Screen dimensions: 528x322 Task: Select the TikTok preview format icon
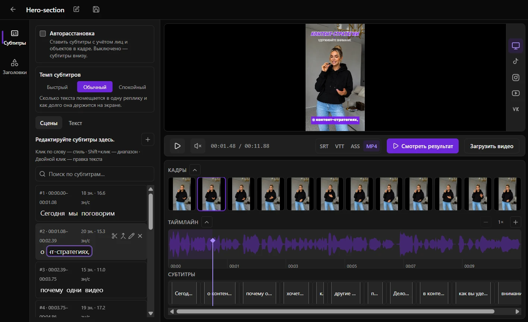(x=516, y=61)
